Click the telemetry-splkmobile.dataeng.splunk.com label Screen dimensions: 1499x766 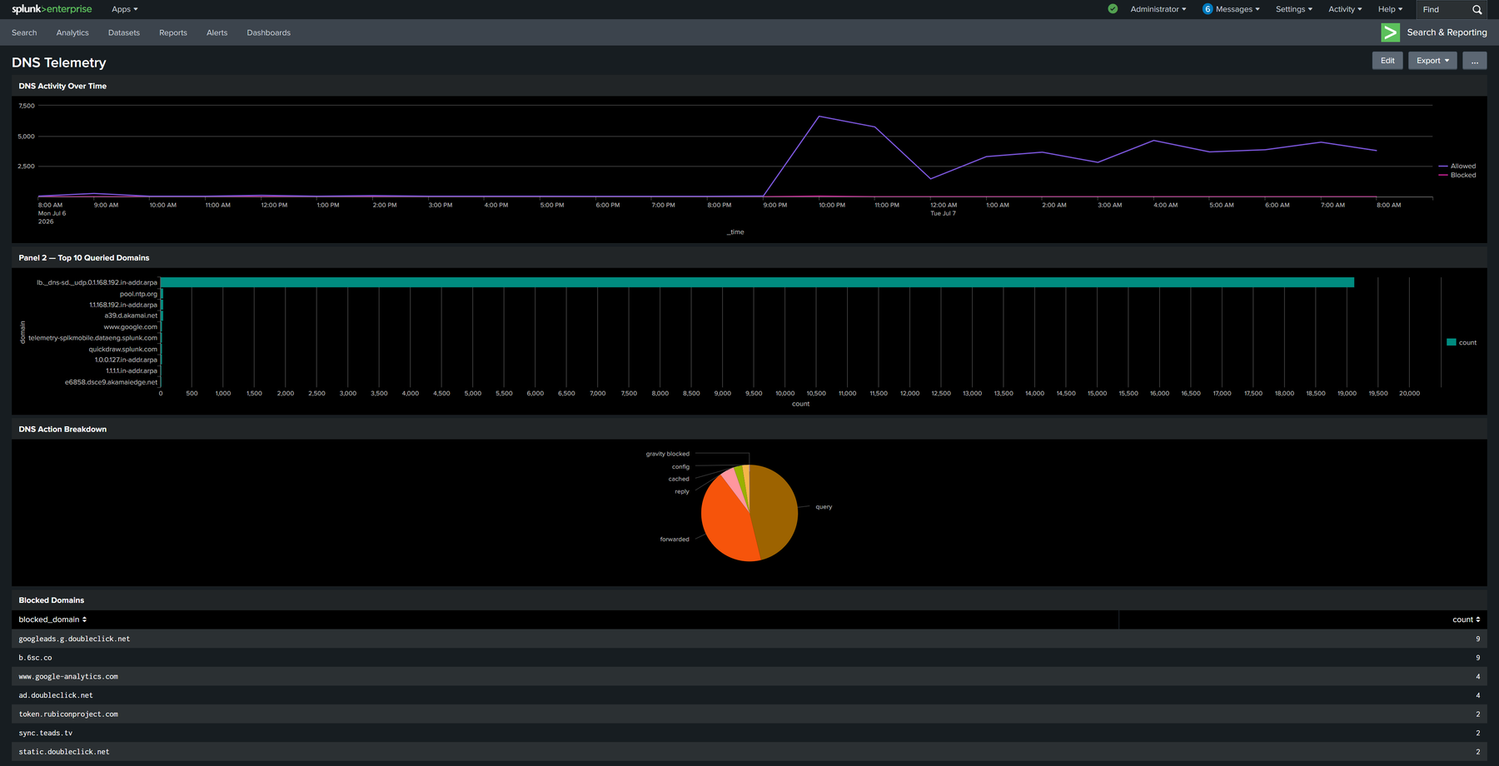click(92, 338)
